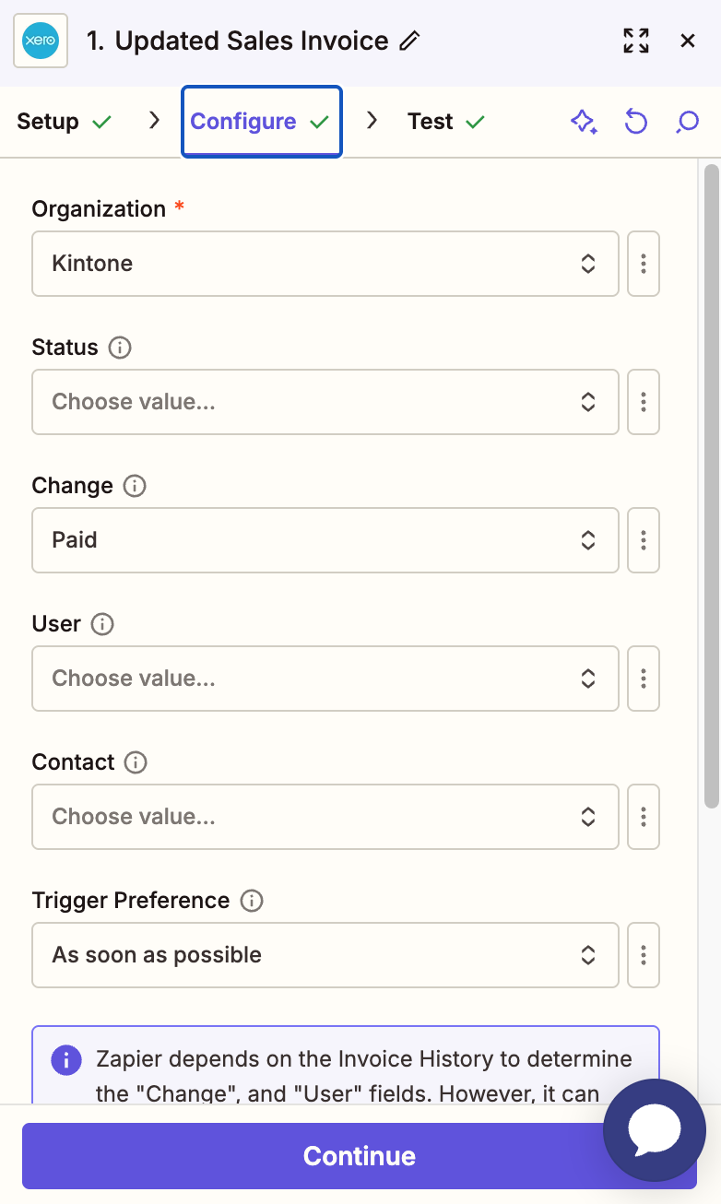Open the Change dropdown set to Paid

tap(325, 540)
